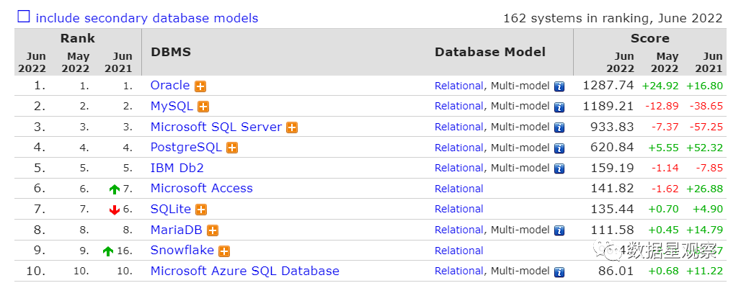Screen dimensions: 741x283
Task: Expand the plus icon beside MariaDB
Action: [x=213, y=230]
